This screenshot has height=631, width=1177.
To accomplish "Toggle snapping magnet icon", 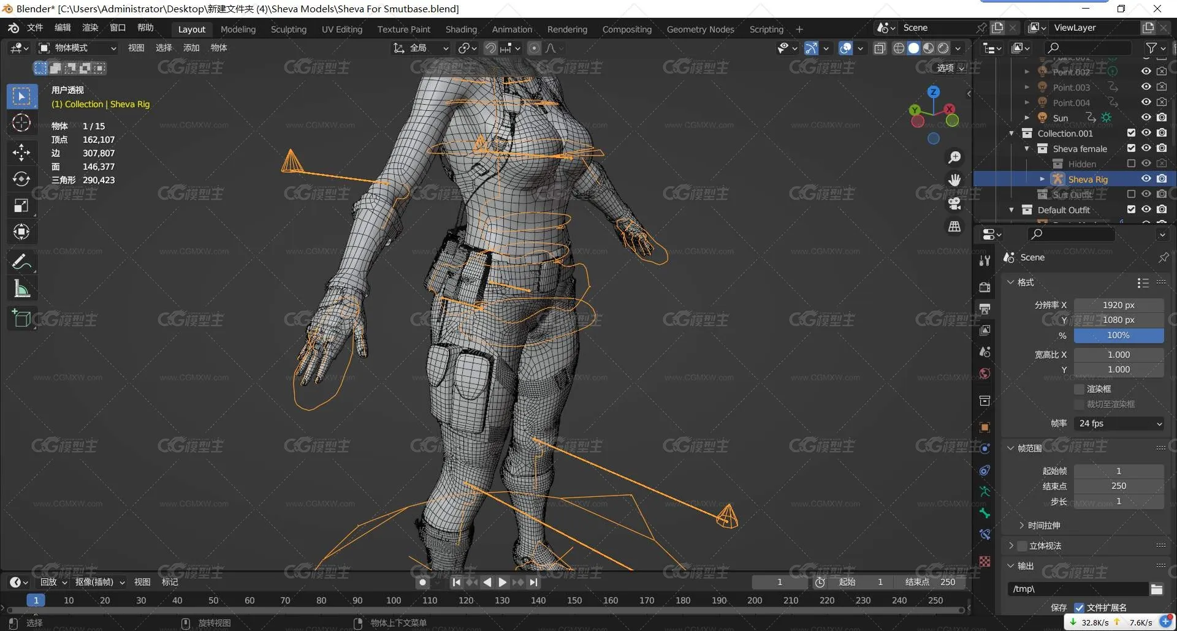I will pyautogui.click(x=490, y=48).
